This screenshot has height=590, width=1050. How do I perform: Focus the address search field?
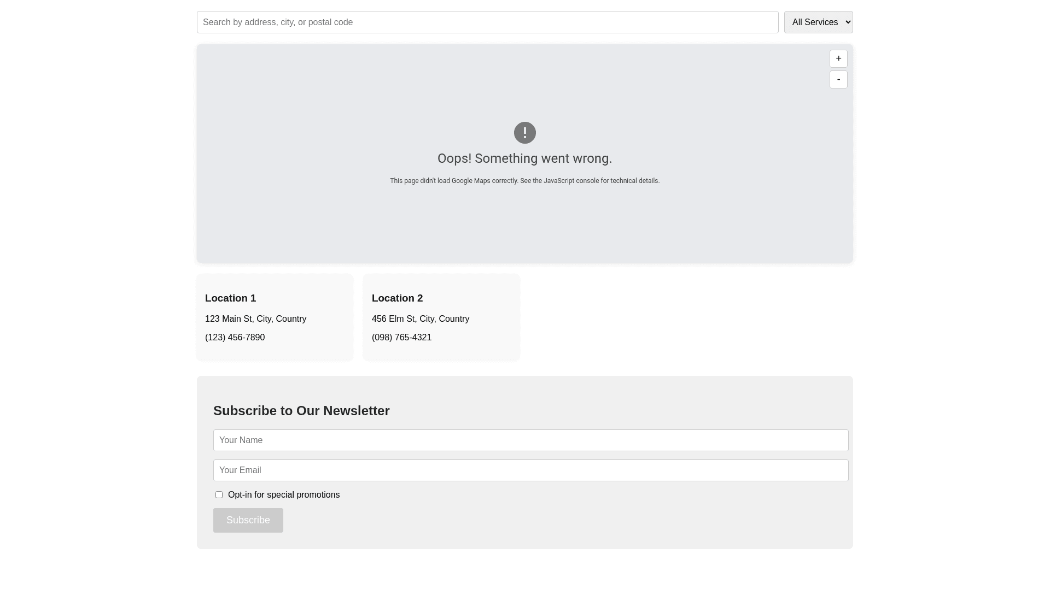tap(487, 22)
